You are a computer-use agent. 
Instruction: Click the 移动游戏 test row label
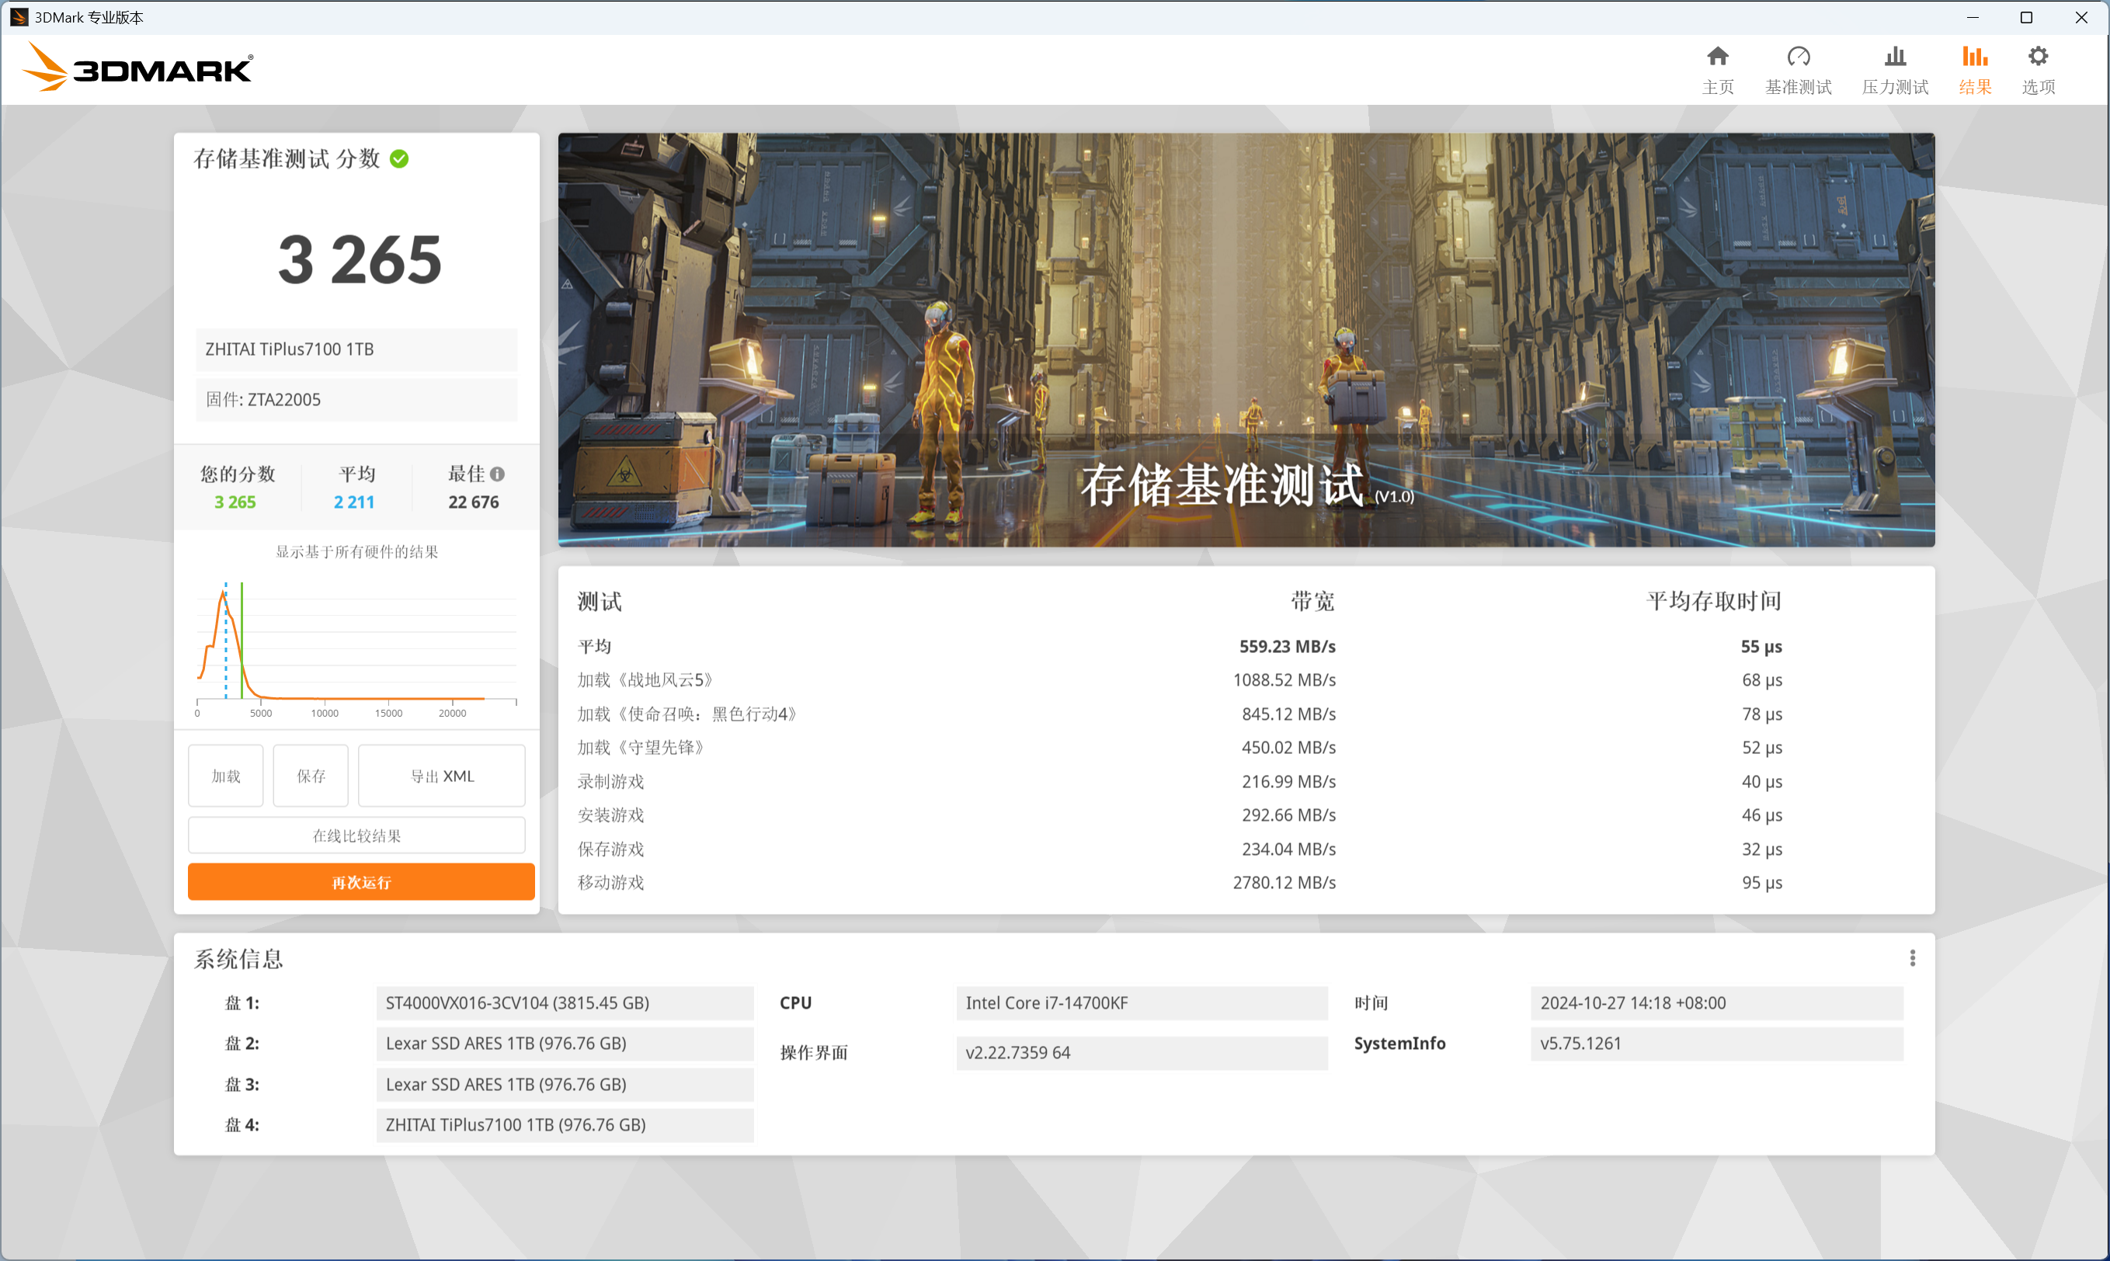point(610,883)
